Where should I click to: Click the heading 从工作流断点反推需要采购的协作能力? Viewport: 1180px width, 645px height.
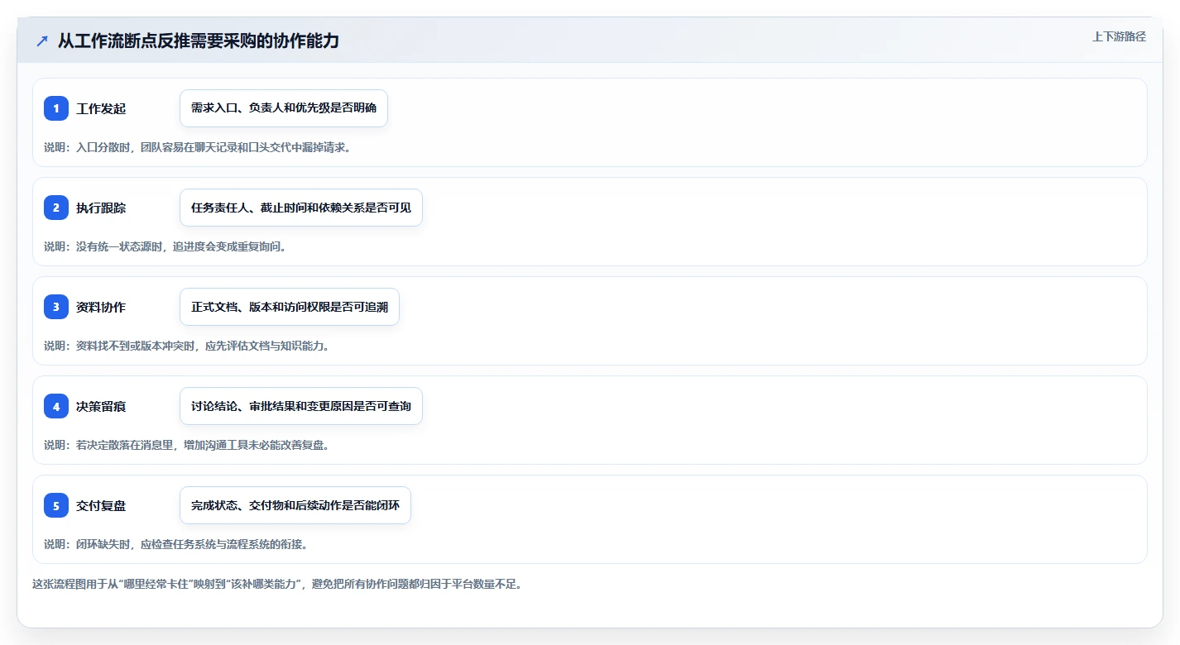199,41
